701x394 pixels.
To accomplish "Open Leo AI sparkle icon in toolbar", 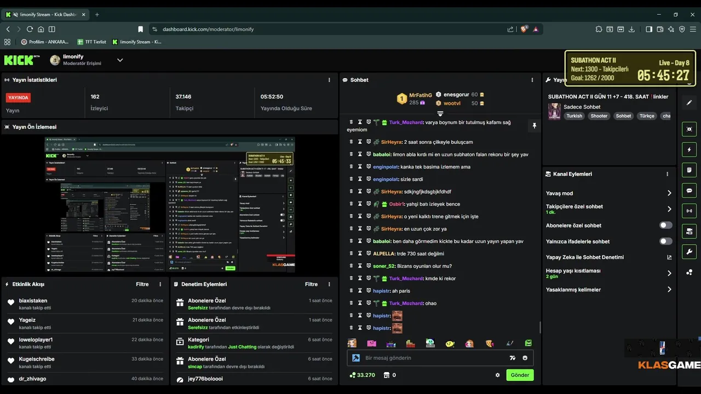I will [x=671, y=29].
